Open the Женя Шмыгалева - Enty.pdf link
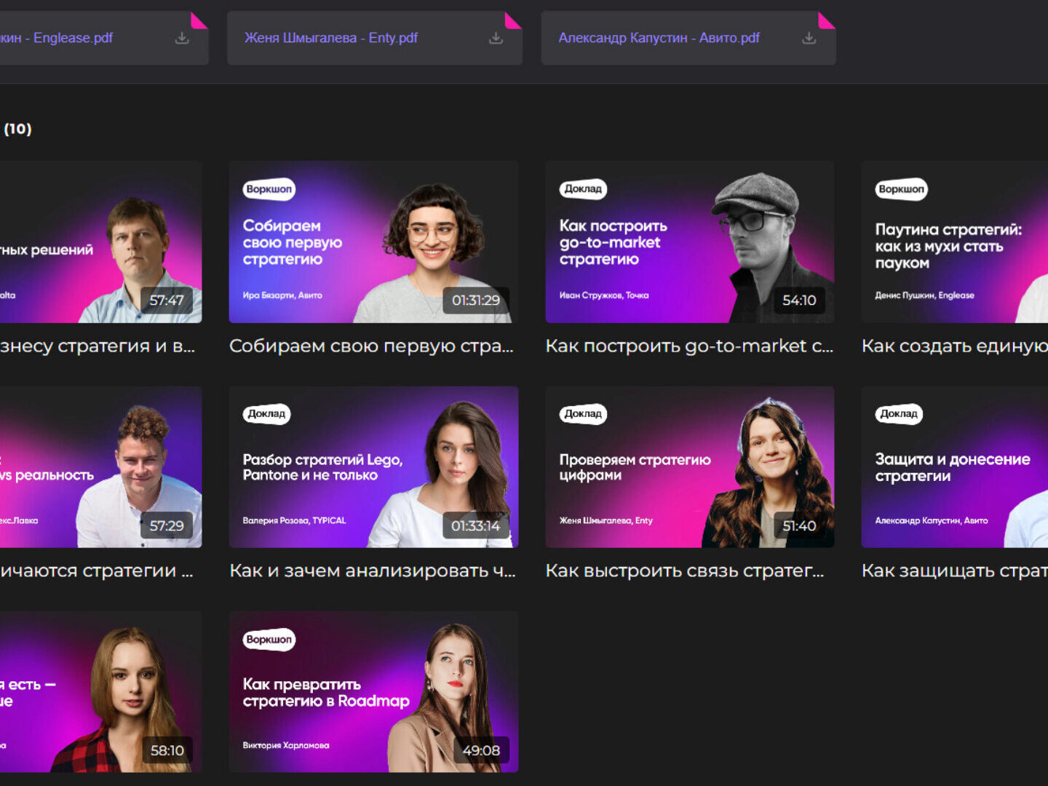The image size is (1048, 786). point(330,38)
